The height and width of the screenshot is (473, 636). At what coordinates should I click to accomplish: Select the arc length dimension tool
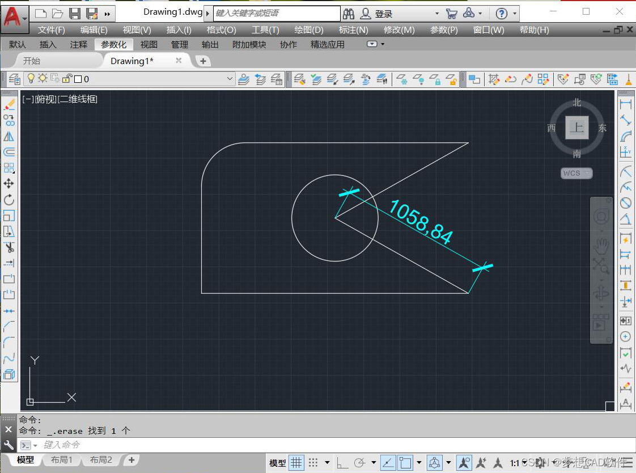tap(626, 136)
